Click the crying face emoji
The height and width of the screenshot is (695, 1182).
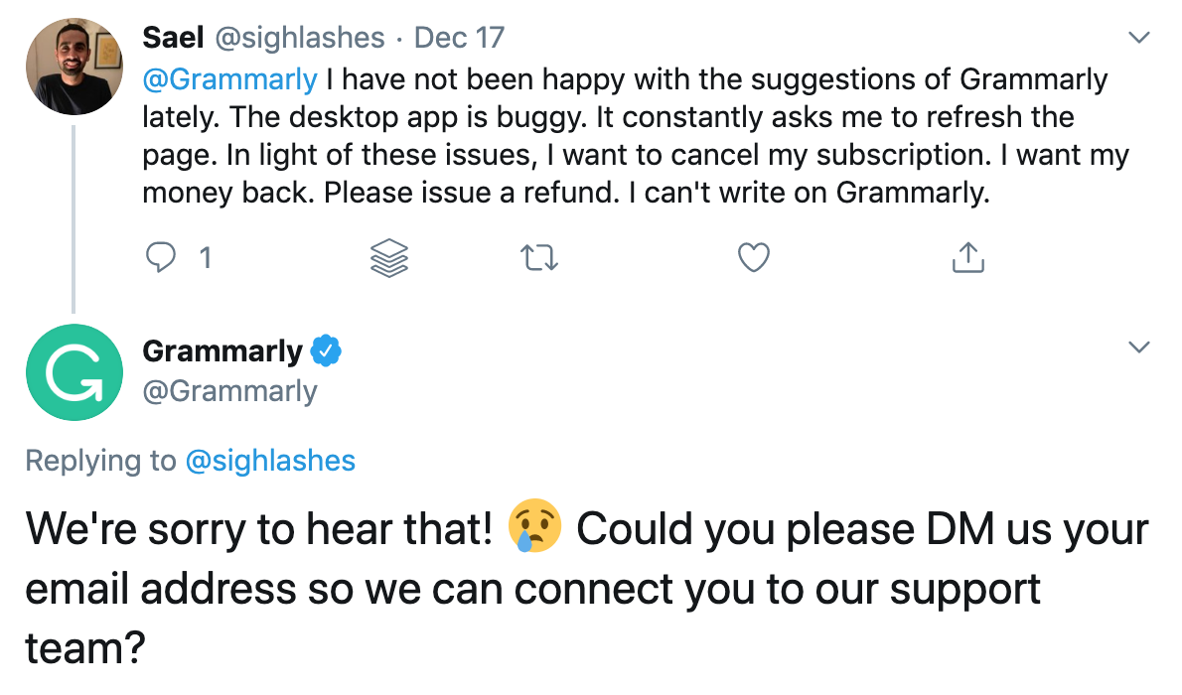[535, 528]
